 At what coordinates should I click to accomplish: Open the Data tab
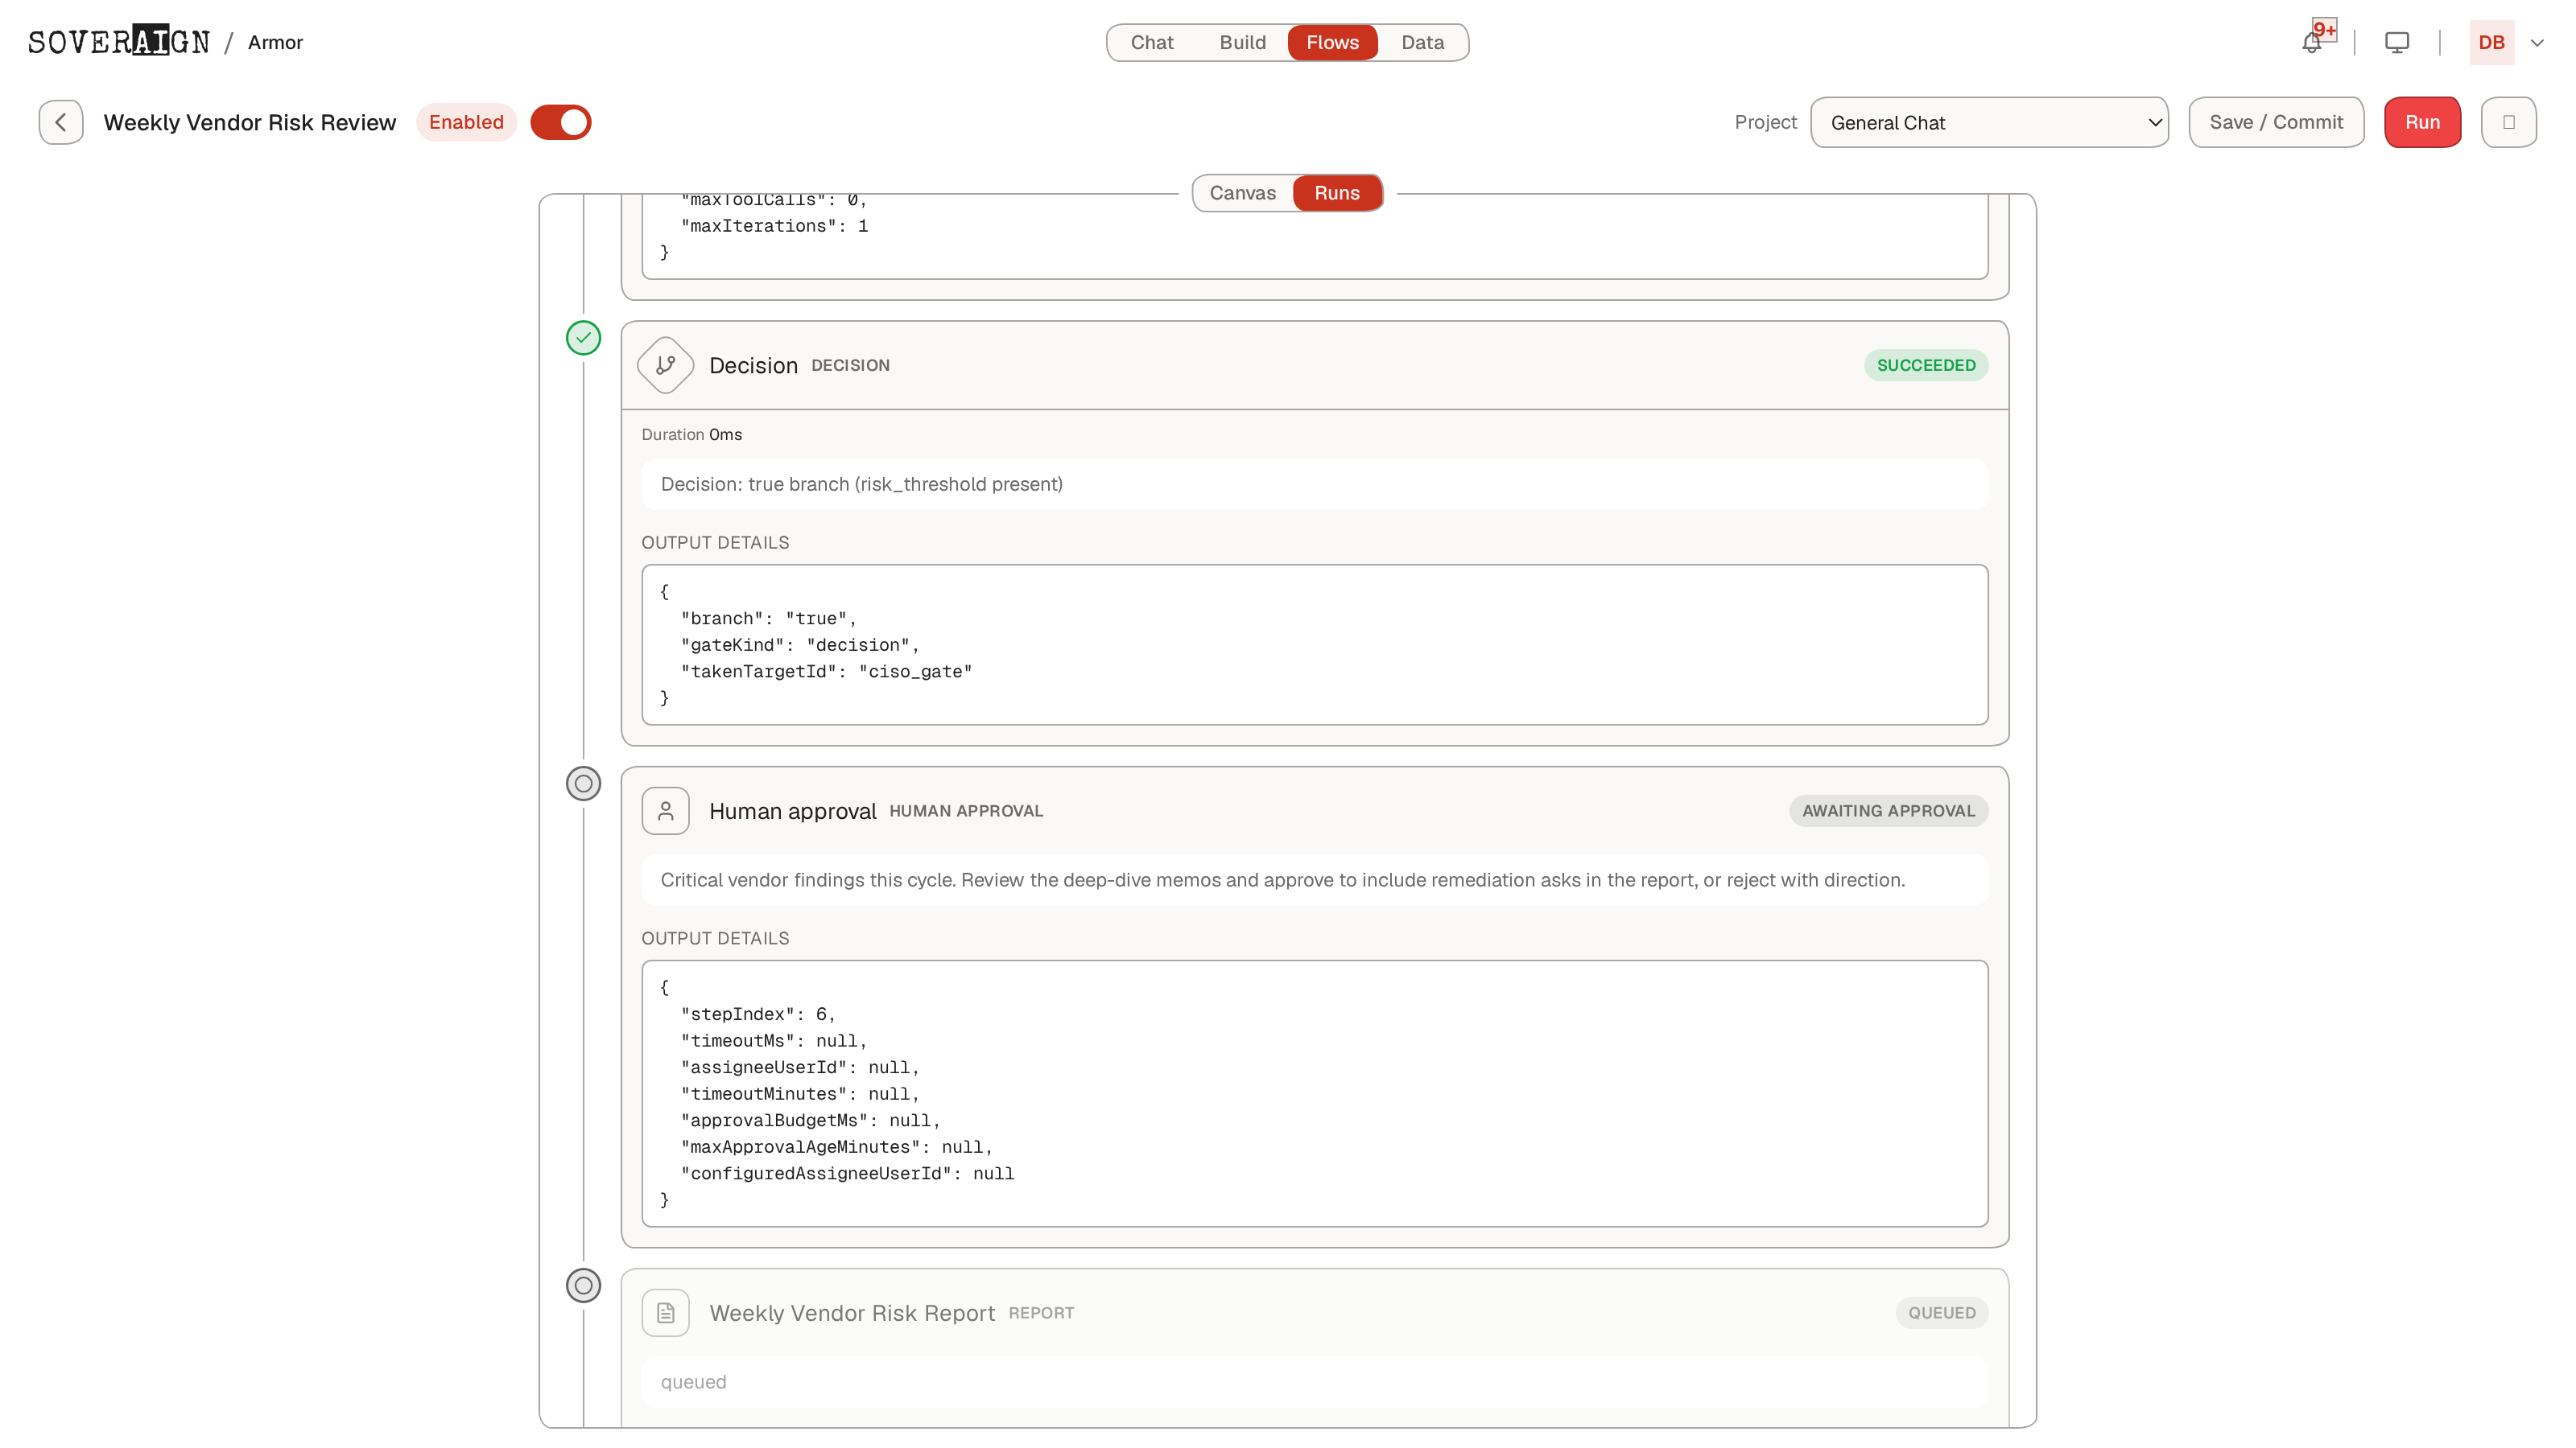(1422, 42)
